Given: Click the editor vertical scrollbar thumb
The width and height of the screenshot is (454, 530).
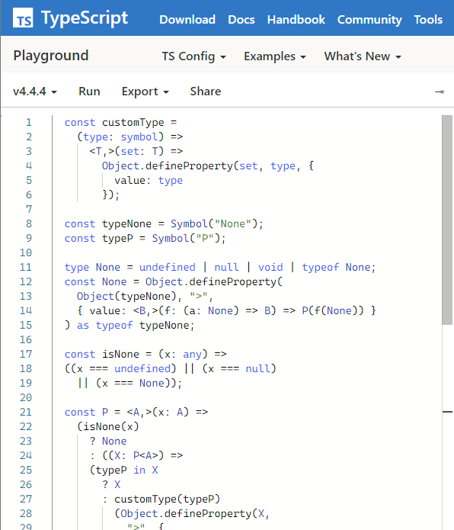Looking at the screenshot, I should click(447, 220).
